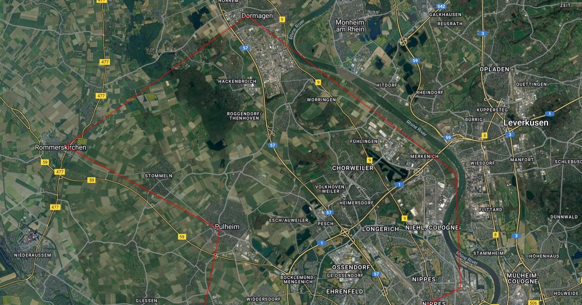
Task: Click the Ossendorf district label
Action: [x=351, y=267]
